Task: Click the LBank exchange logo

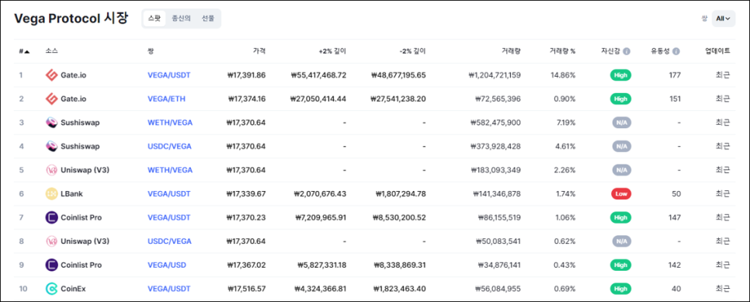Action: point(51,194)
